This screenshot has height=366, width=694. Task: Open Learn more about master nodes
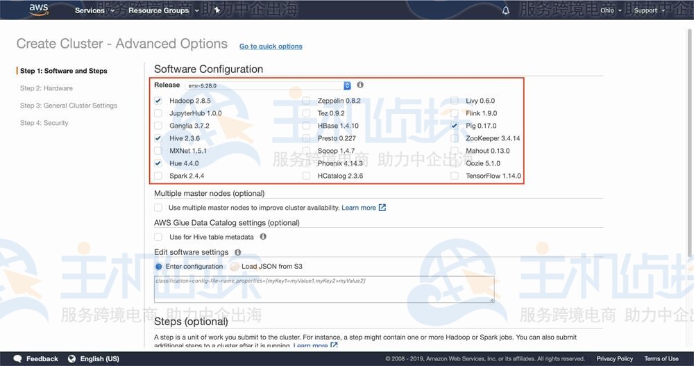359,208
